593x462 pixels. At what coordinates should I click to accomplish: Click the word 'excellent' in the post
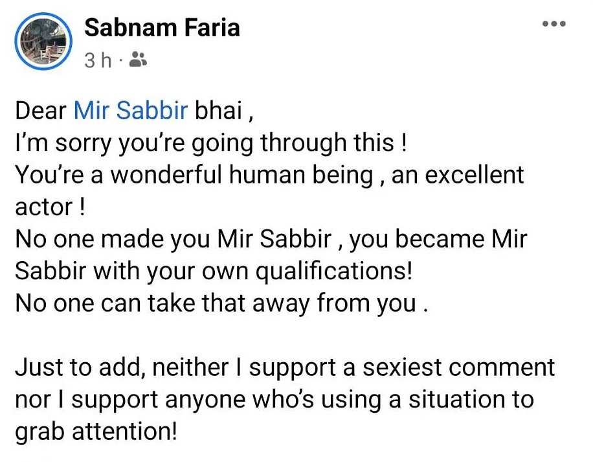475,175
